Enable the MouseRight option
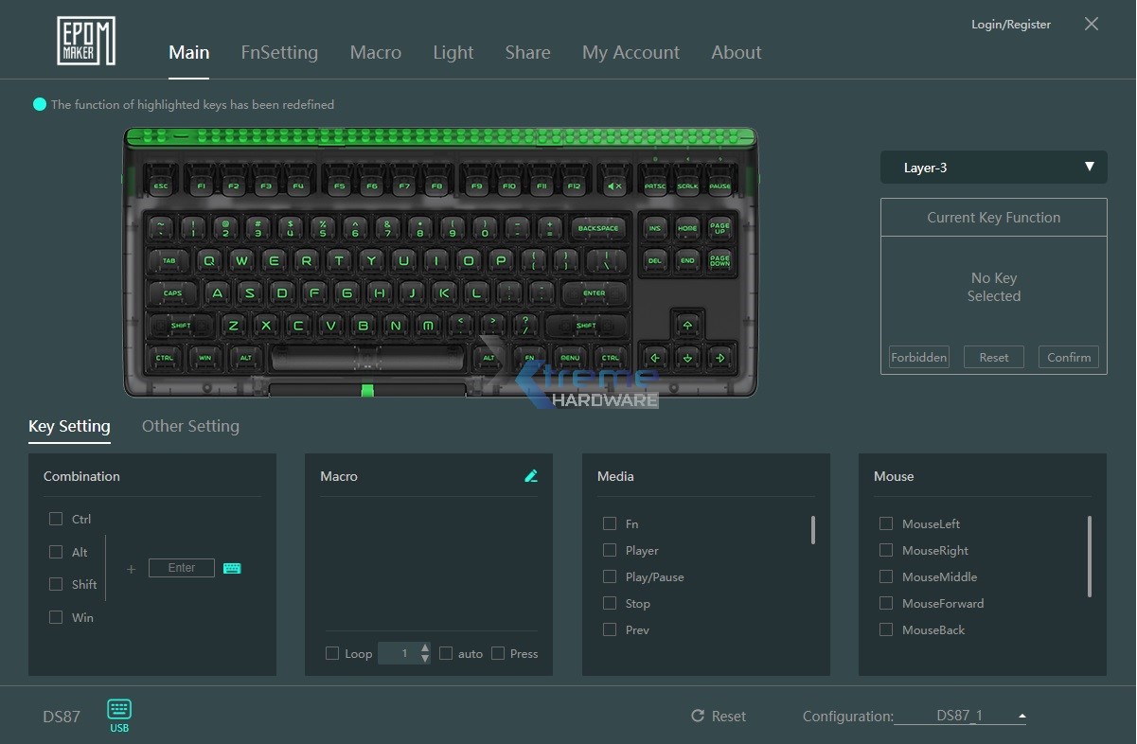The width and height of the screenshot is (1137, 744). tap(886, 550)
